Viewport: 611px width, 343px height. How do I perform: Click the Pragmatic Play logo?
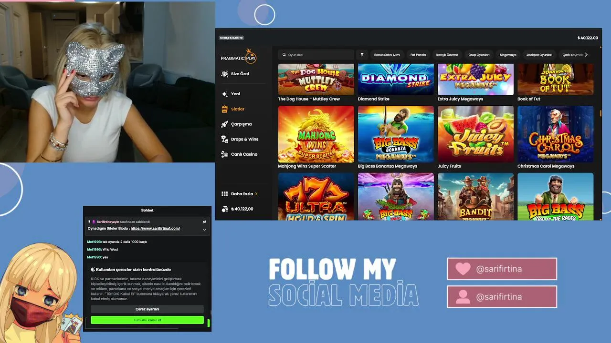(239, 57)
